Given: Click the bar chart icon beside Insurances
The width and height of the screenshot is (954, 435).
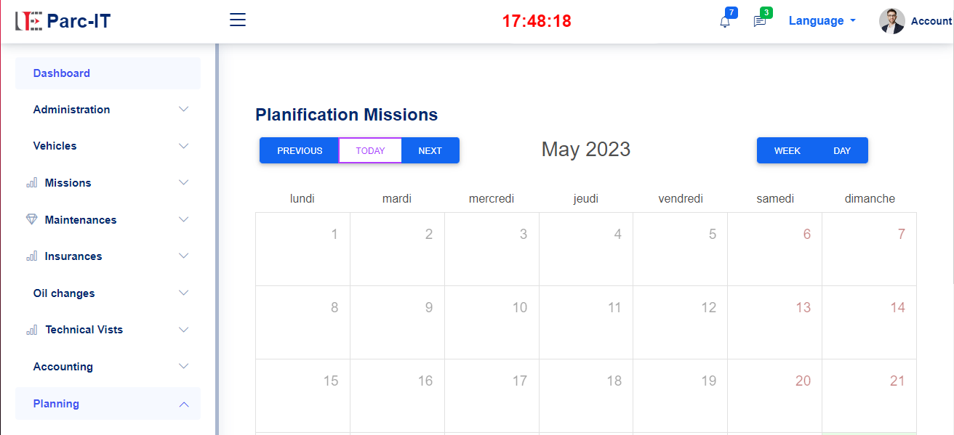Looking at the screenshot, I should 31,256.
